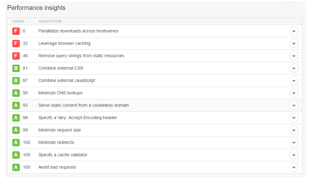Expand the Avoid bad requests row

pos(293,167)
